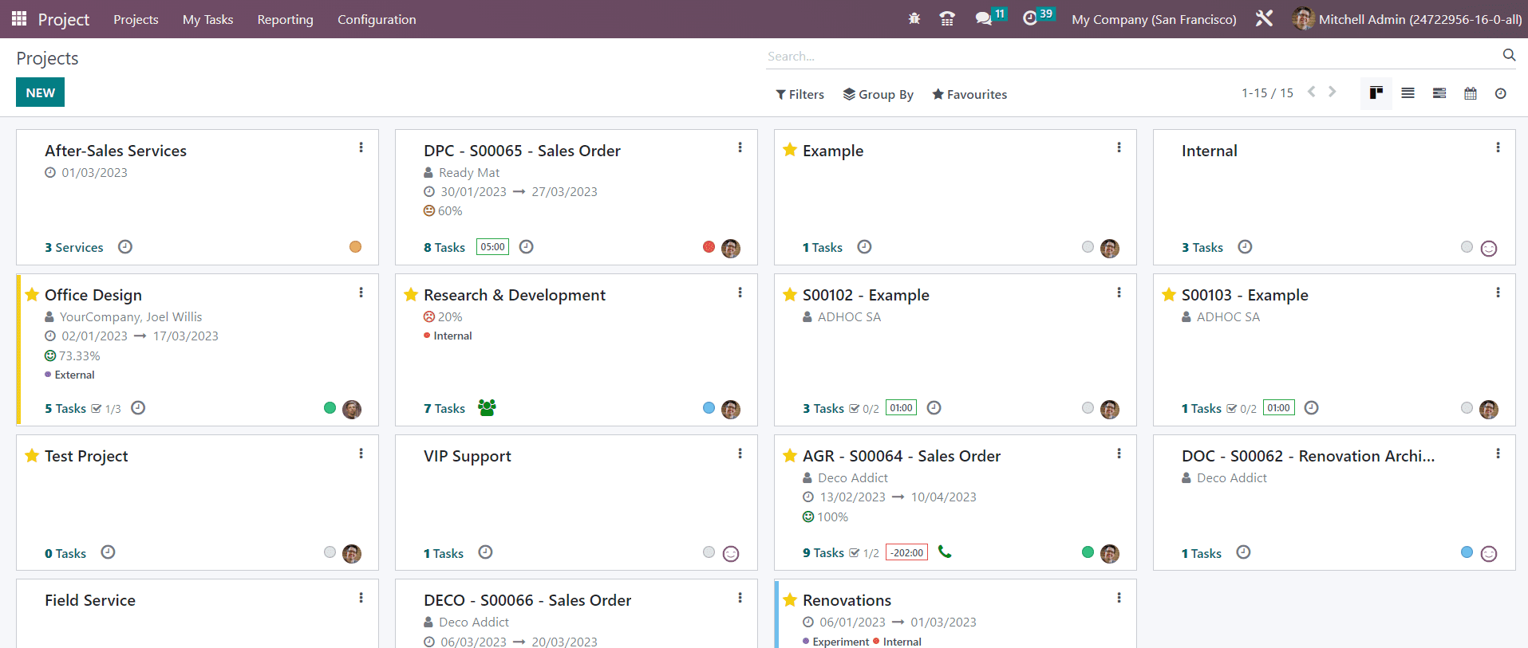Toggle favourite star on Research & Development
The height and width of the screenshot is (648, 1528).
point(411,294)
